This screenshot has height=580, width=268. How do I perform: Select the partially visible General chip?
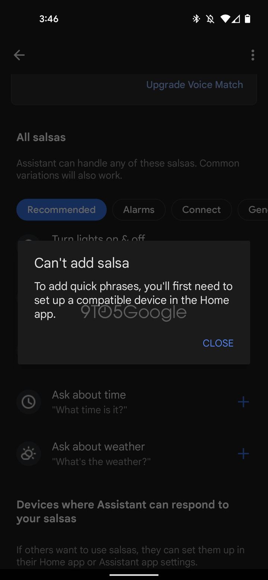253,210
